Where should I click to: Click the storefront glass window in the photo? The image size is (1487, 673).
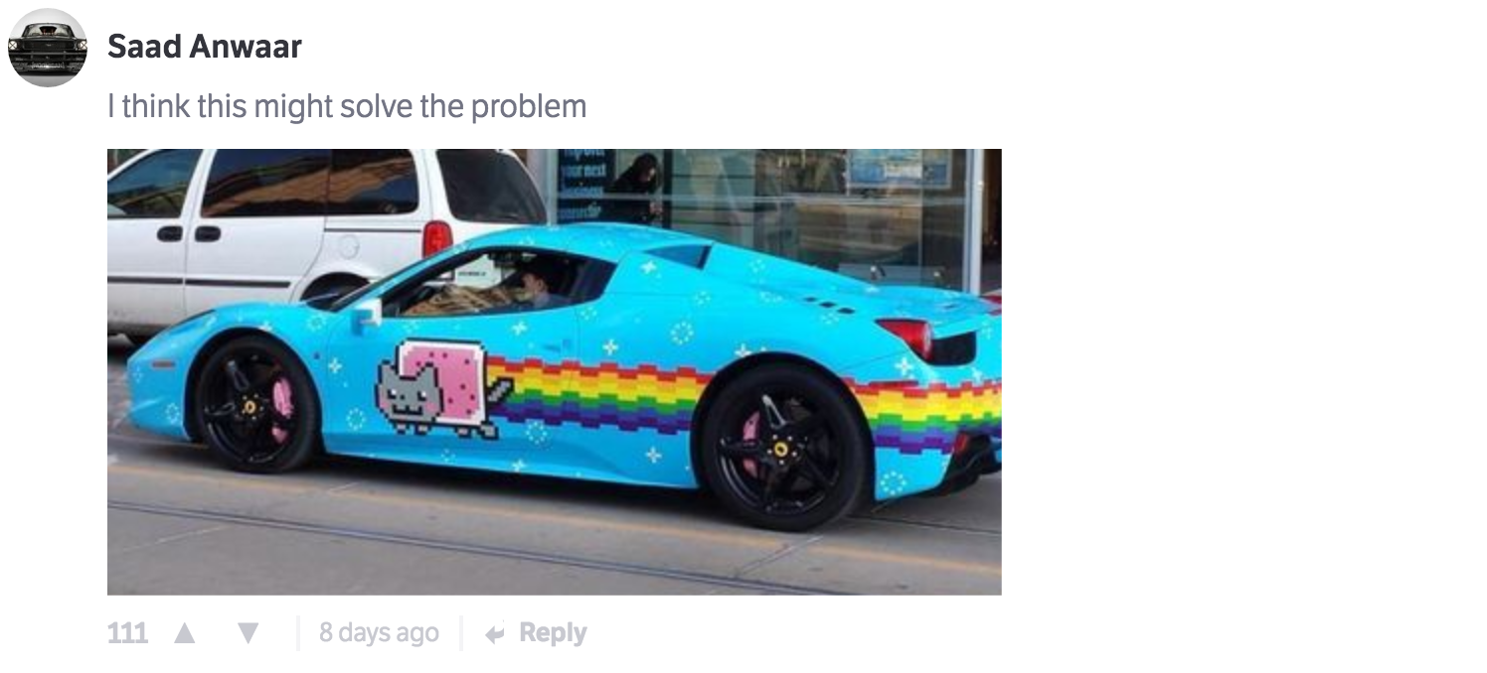point(765,213)
